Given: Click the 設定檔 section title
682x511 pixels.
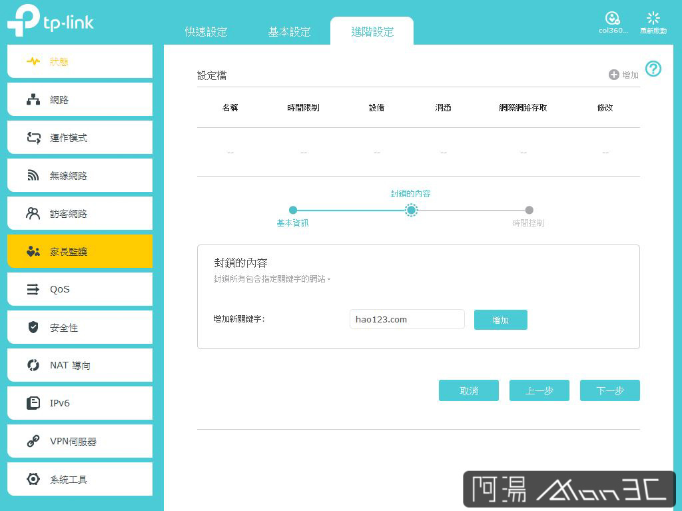Looking at the screenshot, I should (x=212, y=75).
